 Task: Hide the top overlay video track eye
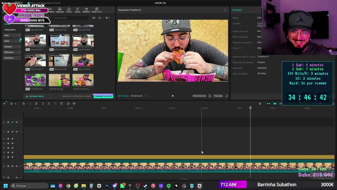coord(12,122)
